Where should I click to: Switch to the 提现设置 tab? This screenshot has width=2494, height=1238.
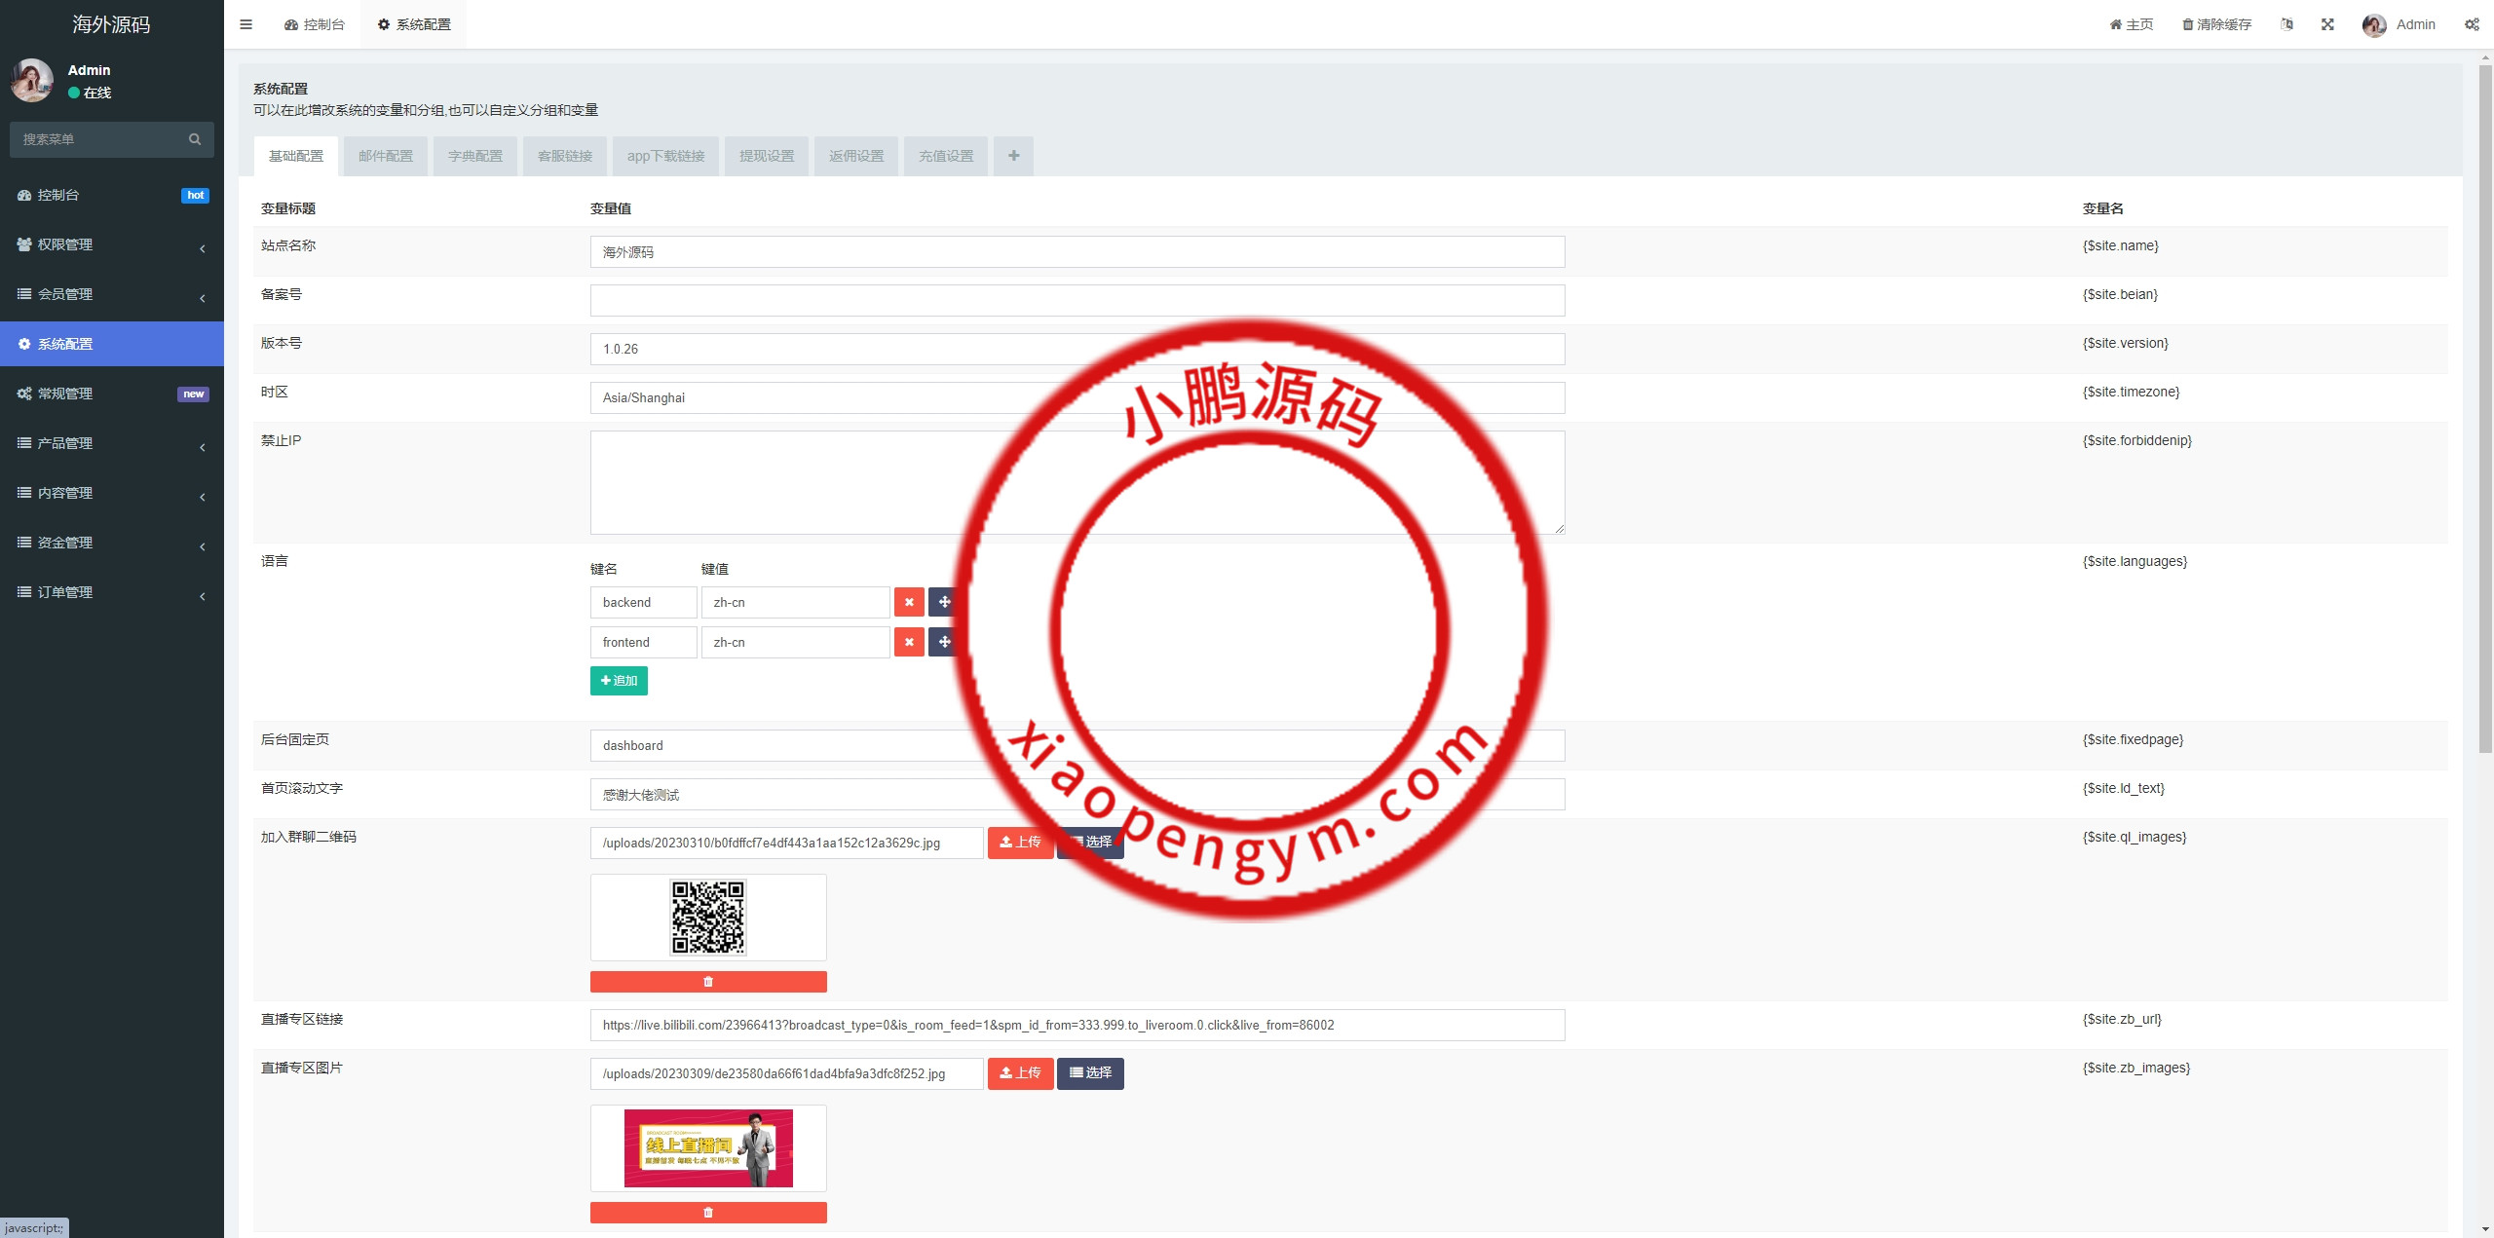[x=767, y=156]
